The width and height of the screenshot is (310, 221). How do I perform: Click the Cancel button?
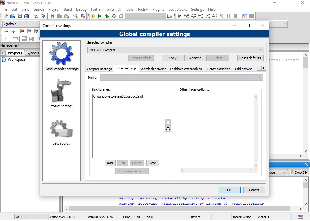tap(254, 190)
